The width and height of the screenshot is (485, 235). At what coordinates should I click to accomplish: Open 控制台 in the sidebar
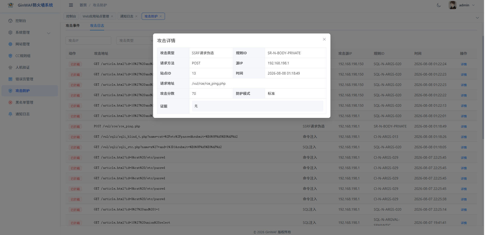click(30, 21)
